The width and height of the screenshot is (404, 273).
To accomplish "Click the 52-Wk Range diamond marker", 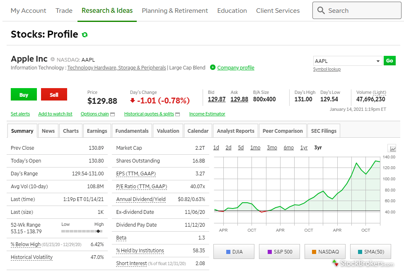I will click(98, 231).
